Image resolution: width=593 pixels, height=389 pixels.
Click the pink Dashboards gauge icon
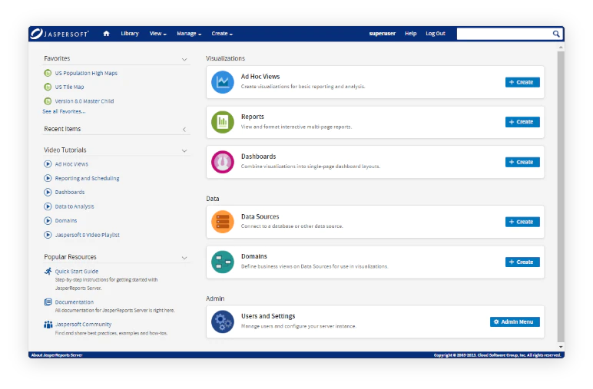[223, 162]
